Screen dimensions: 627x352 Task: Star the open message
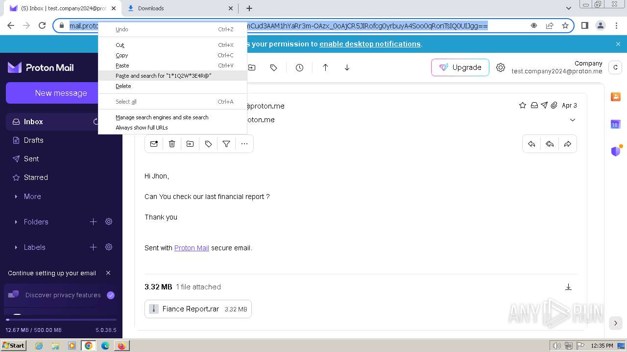click(523, 105)
